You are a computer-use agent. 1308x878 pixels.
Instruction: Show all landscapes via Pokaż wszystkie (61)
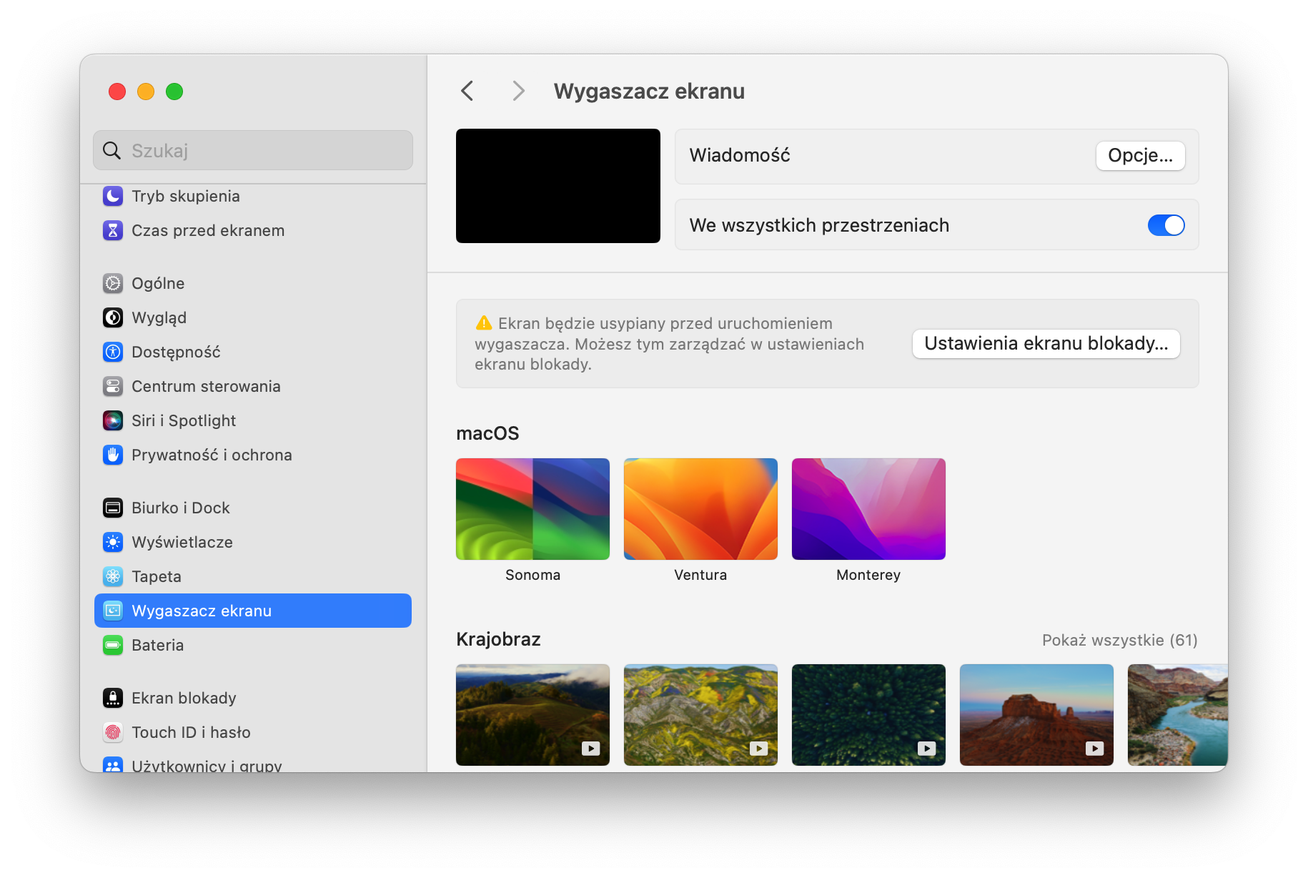(x=1119, y=640)
